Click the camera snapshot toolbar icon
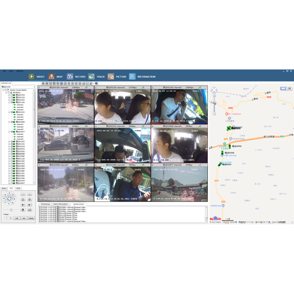The width and height of the screenshot is (294, 294). point(84,83)
